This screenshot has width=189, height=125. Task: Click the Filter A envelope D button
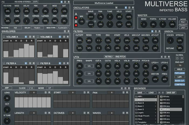click(30, 63)
